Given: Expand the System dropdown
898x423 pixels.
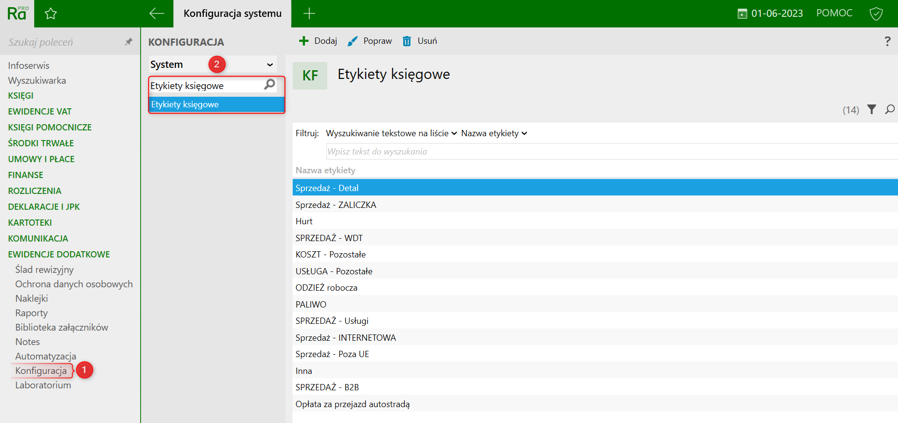Looking at the screenshot, I should [x=270, y=64].
